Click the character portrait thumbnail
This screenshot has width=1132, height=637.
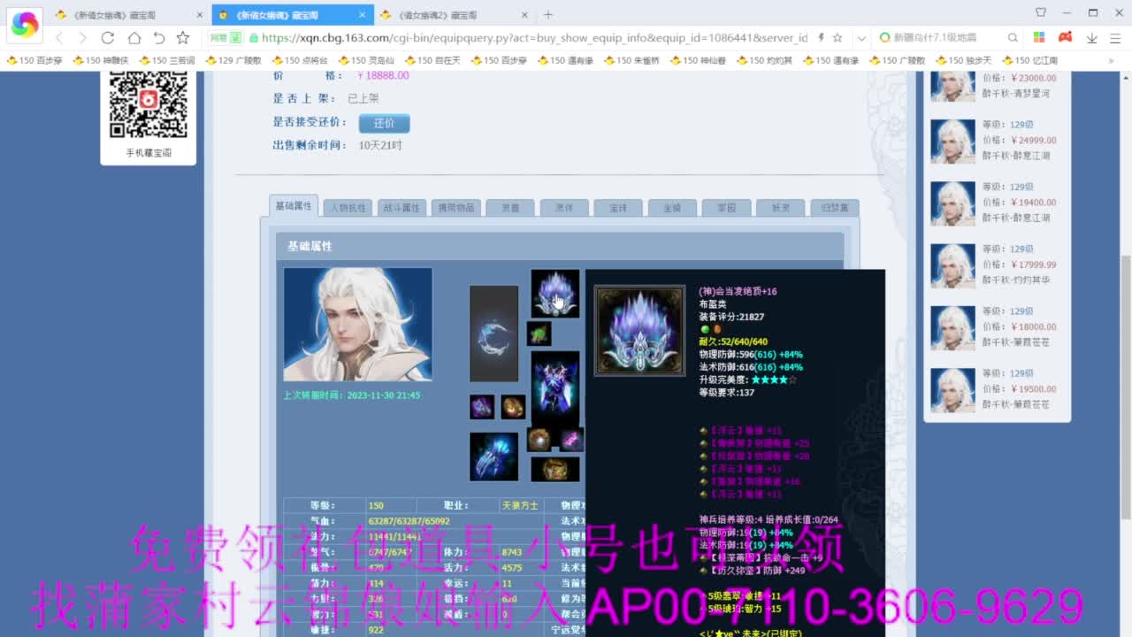click(356, 324)
